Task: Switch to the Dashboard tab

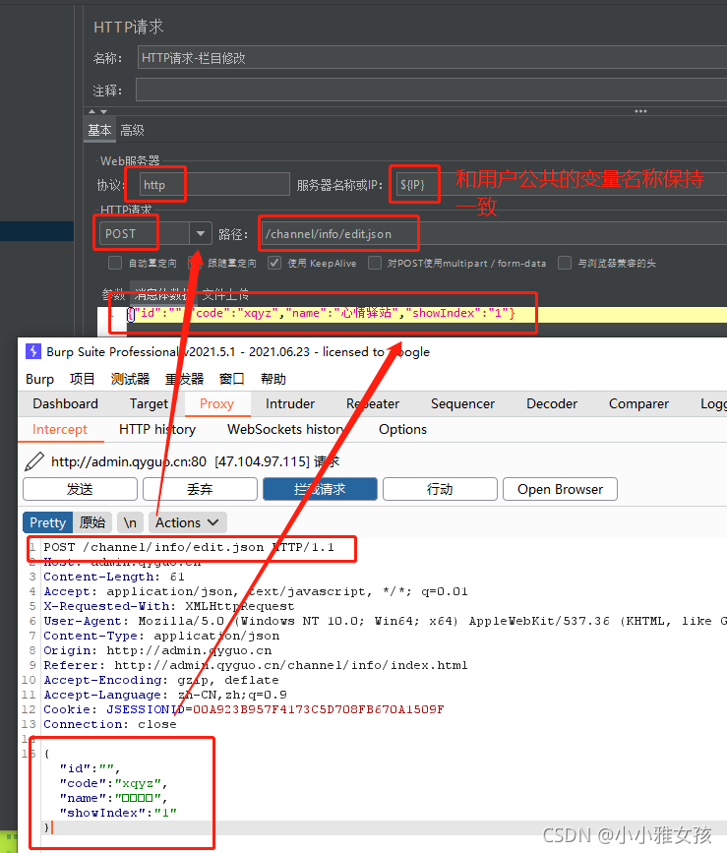Action: (65, 403)
